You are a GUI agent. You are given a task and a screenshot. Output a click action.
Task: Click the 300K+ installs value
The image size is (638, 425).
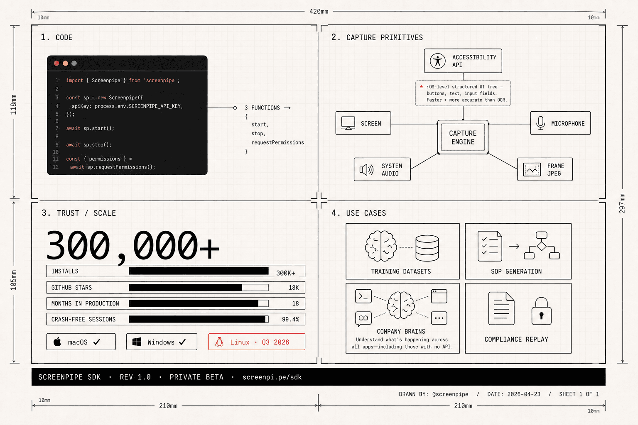[286, 273]
